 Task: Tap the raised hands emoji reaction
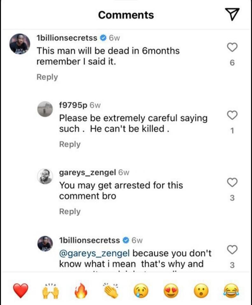click(x=51, y=290)
